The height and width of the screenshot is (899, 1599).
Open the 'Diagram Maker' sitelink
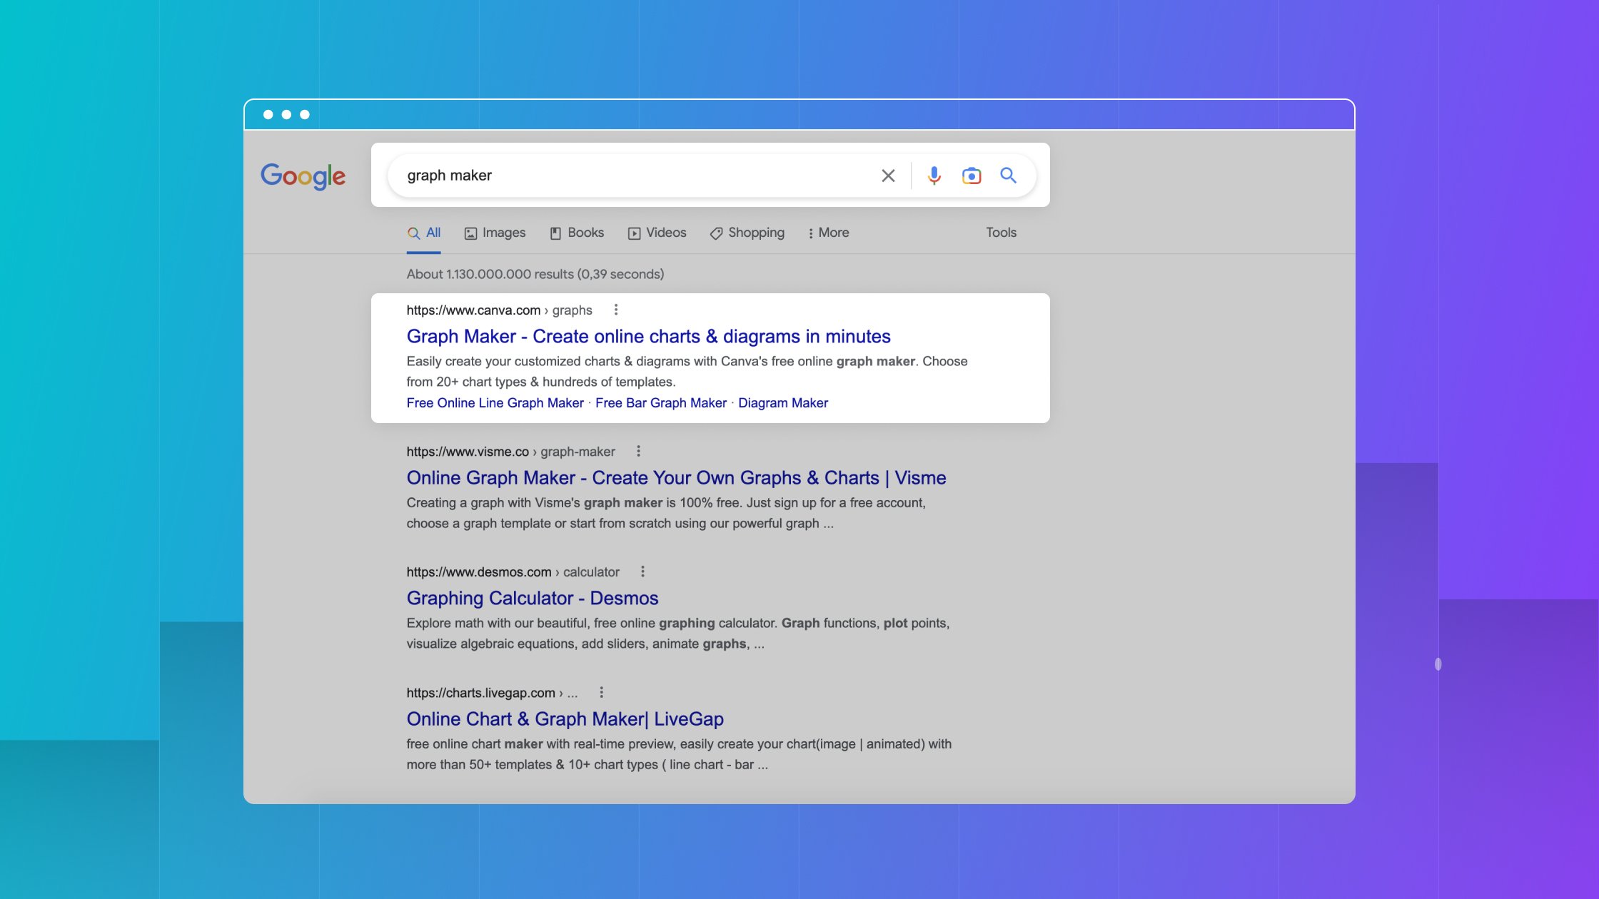[782, 403]
